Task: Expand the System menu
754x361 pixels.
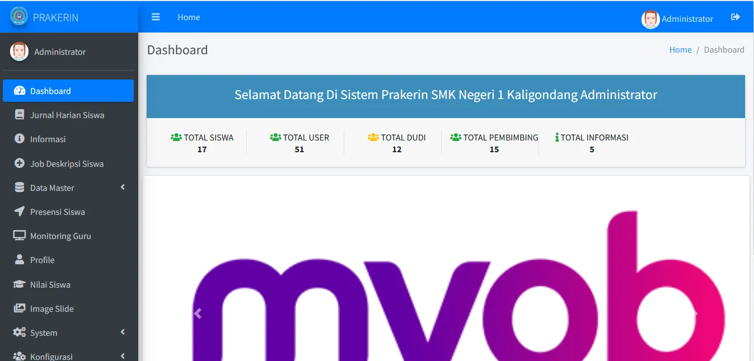Action: [43, 332]
